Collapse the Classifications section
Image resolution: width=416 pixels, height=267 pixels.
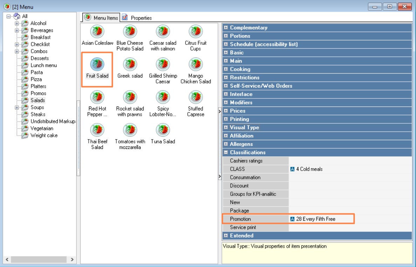click(226, 153)
